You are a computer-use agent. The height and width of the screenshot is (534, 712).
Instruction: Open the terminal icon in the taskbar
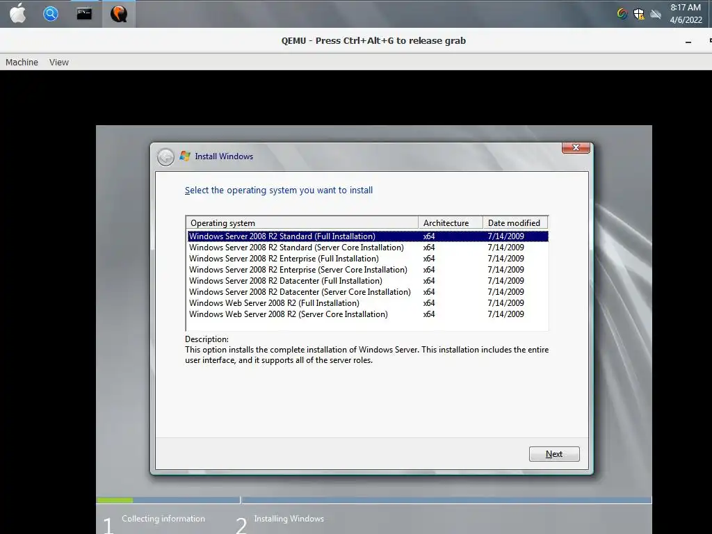click(84, 14)
